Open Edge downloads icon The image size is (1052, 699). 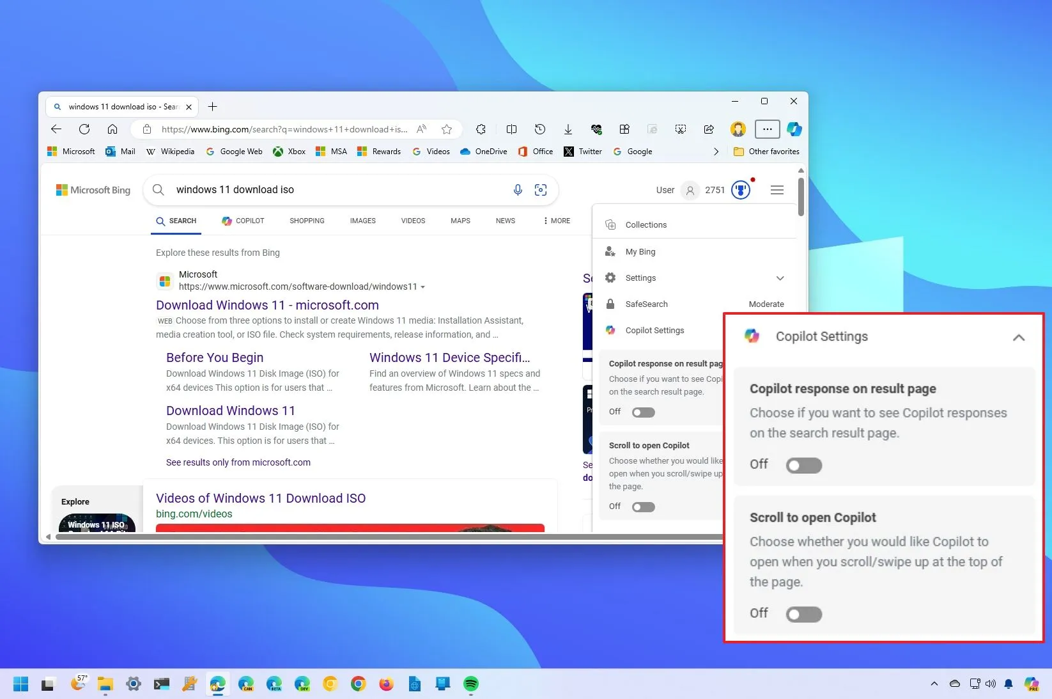(568, 129)
